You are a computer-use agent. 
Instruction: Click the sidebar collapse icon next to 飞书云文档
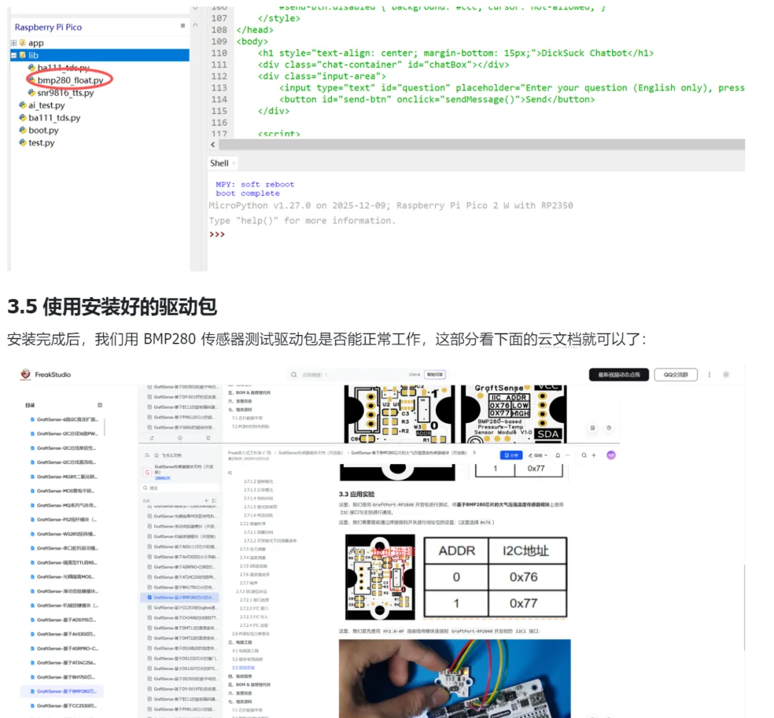(147, 455)
